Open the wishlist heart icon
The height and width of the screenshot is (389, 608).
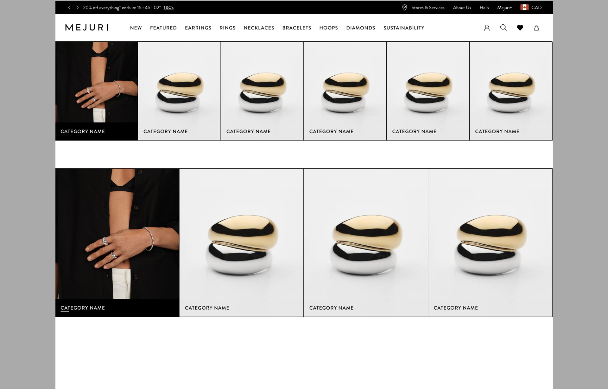(x=520, y=28)
